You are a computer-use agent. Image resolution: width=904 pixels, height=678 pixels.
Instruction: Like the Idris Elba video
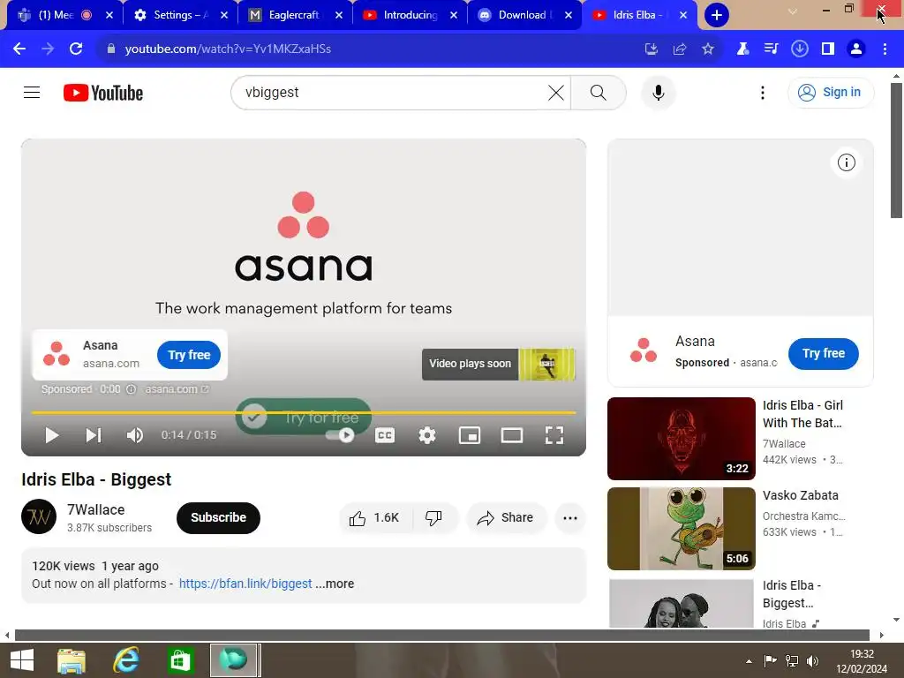click(374, 517)
